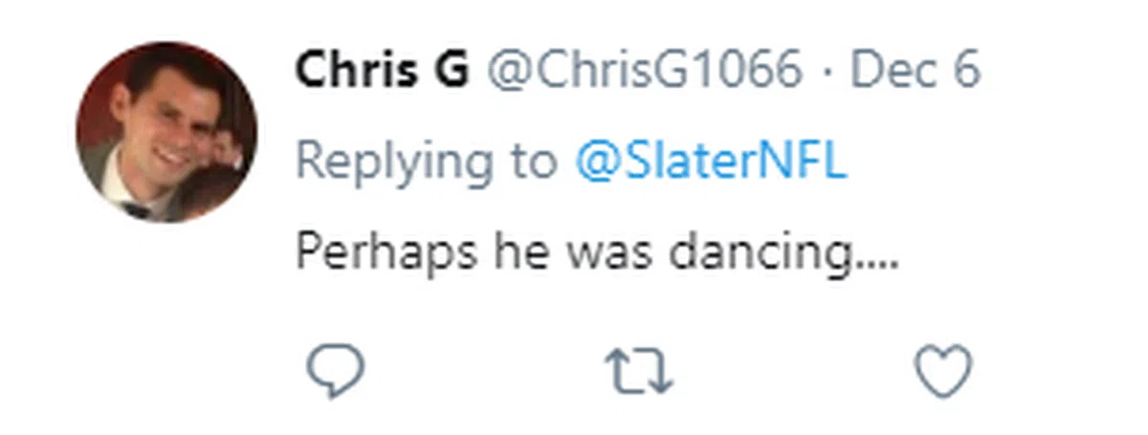The width and height of the screenshot is (1148, 435).
Task: Click the speech bubble comment icon
Action: click(x=335, y=371)
